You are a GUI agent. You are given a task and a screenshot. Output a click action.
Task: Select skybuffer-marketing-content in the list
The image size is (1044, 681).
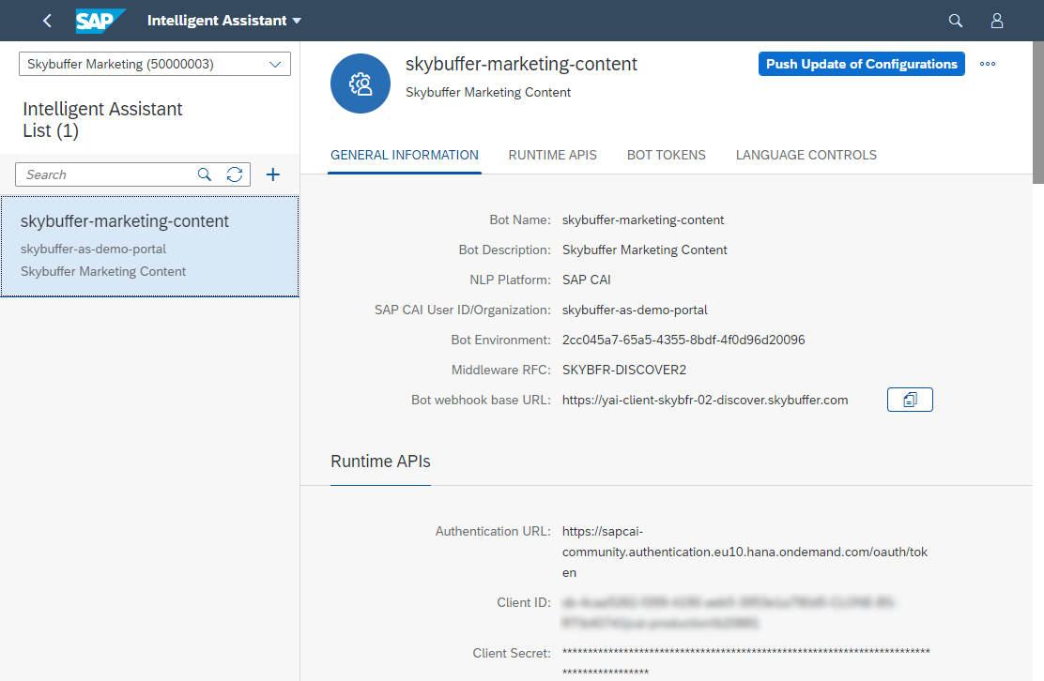tap(150, 246)
